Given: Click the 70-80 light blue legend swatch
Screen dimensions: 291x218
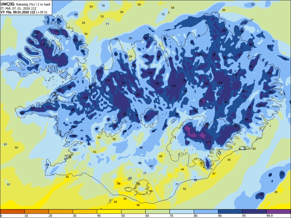Looking at the screenshot, I should [x=182, y=212].
